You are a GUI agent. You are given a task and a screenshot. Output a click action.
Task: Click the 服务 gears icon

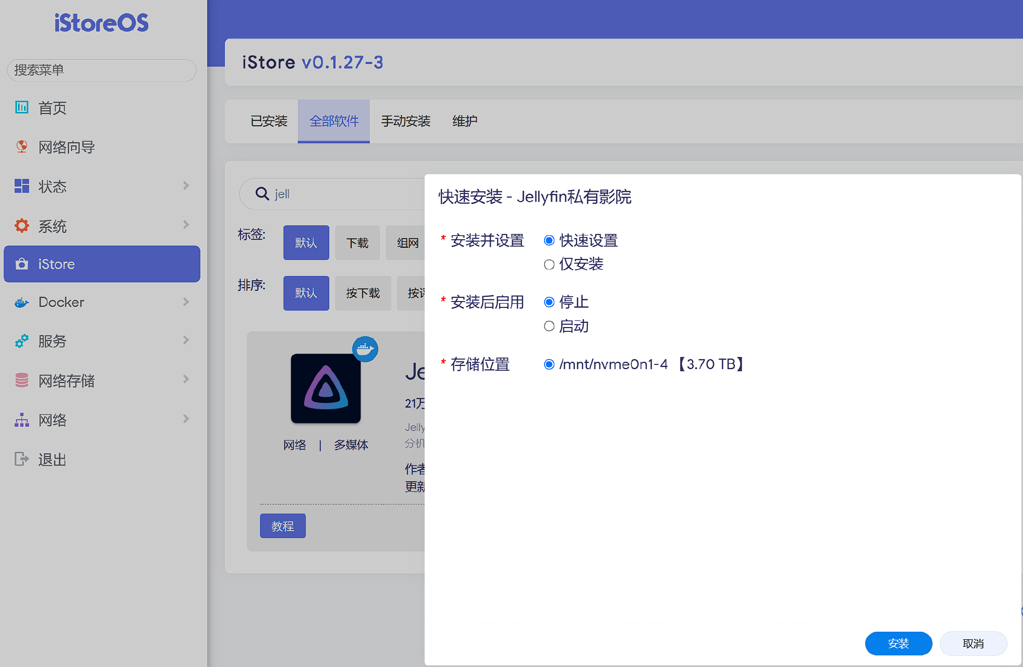22,341
